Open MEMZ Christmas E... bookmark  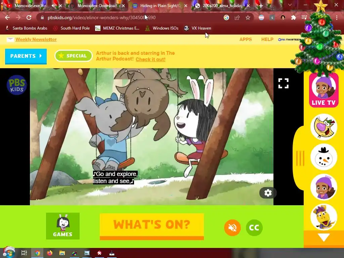[x=117, y=28]
